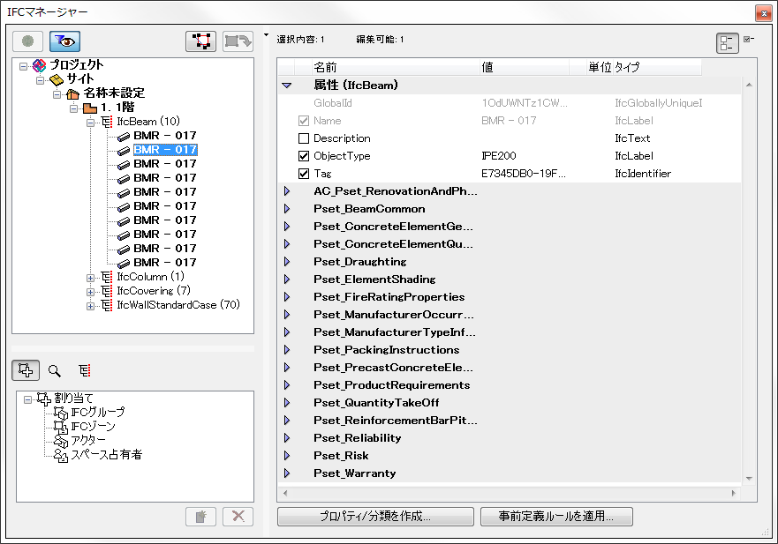Click the IfcBeam type group icon
Screen dimensions: 778x544
tap(107, 122)
